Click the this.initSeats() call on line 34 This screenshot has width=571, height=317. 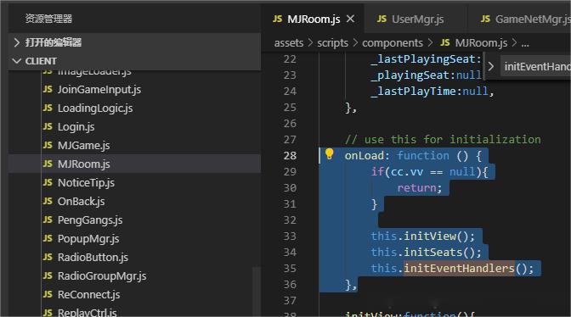(426, 253)
